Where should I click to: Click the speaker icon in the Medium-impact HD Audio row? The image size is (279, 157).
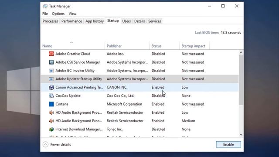click(51, 121)
